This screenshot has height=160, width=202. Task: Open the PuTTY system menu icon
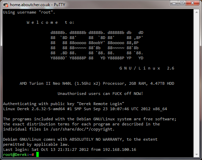point(5,5)
